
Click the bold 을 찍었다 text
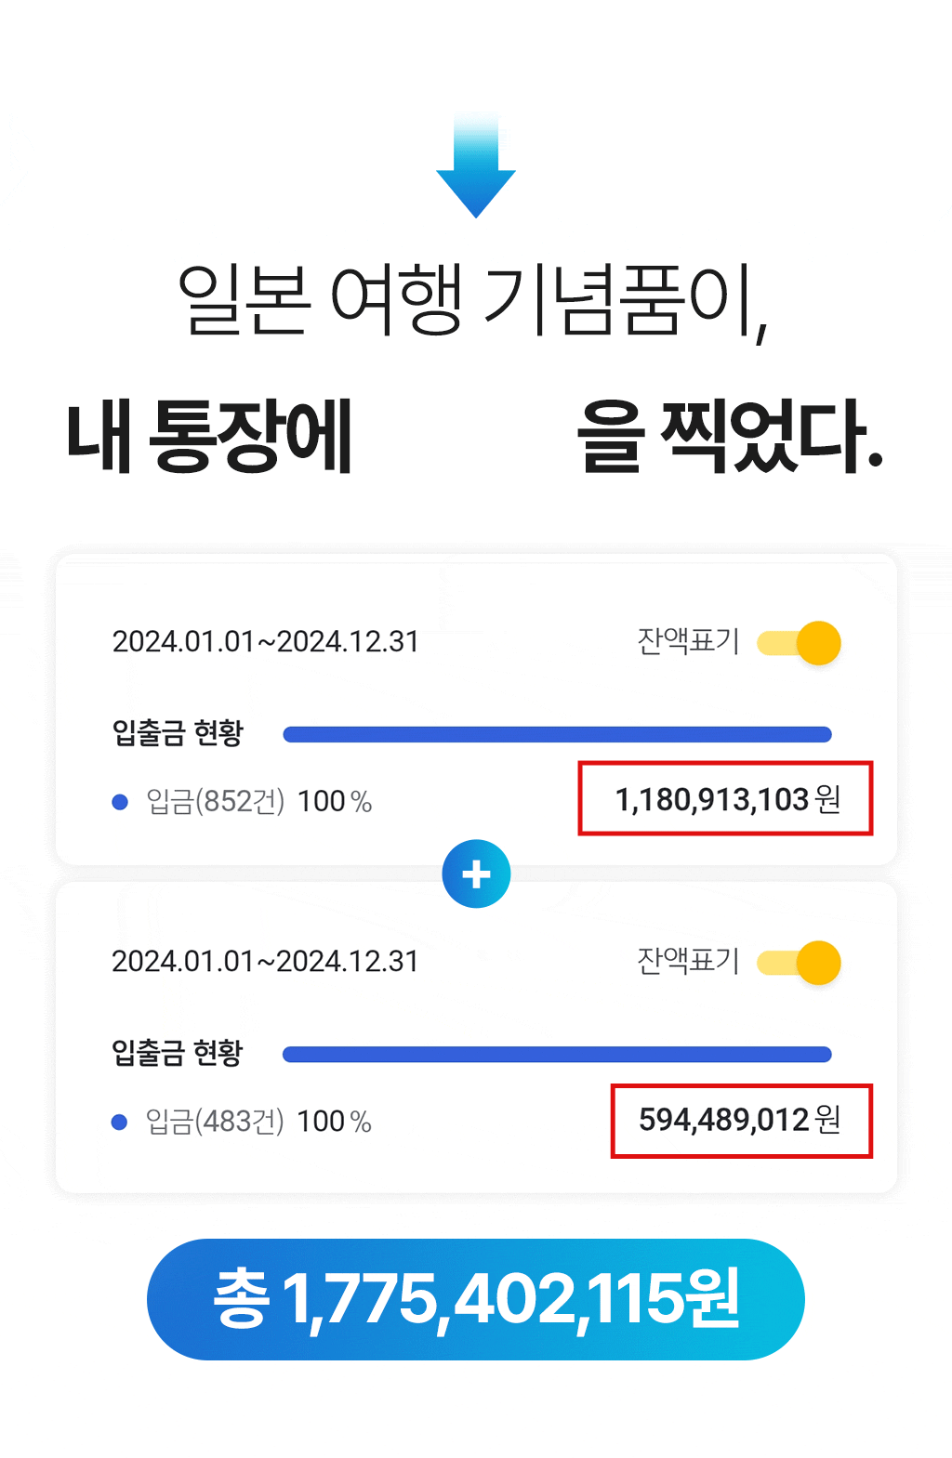pos(730,436)
